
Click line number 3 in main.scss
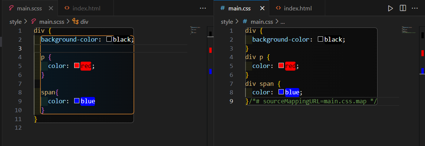20,49
